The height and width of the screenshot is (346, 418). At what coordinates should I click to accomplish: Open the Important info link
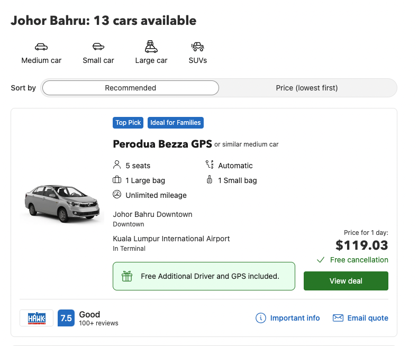[295, 318]
